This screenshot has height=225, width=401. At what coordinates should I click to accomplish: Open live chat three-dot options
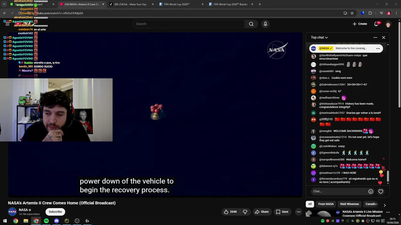pos(375,37)
